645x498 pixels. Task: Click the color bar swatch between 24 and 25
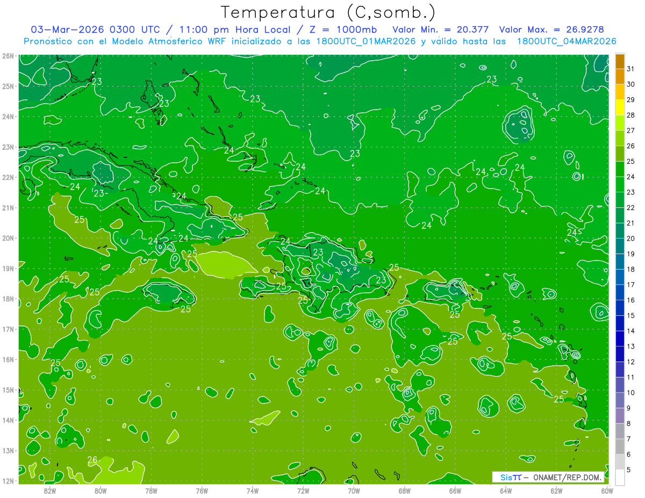(620, 169)
